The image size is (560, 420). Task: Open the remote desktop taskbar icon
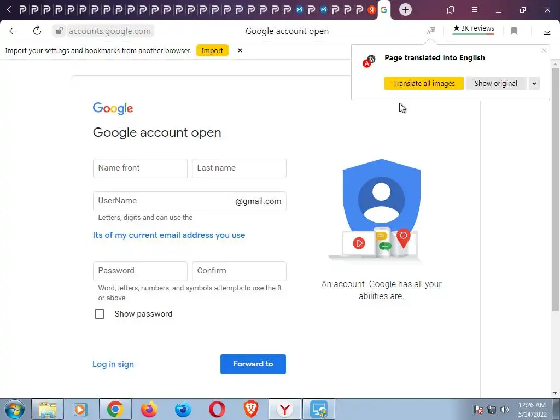[319, 409]
